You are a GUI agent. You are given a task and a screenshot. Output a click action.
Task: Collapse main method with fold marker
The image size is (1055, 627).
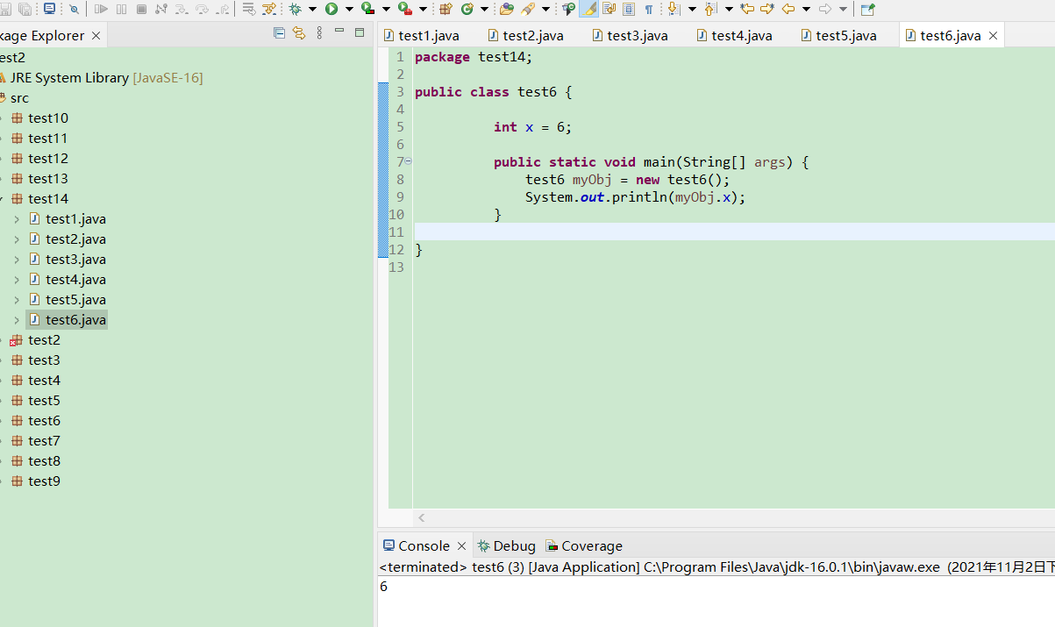(409, 161)
